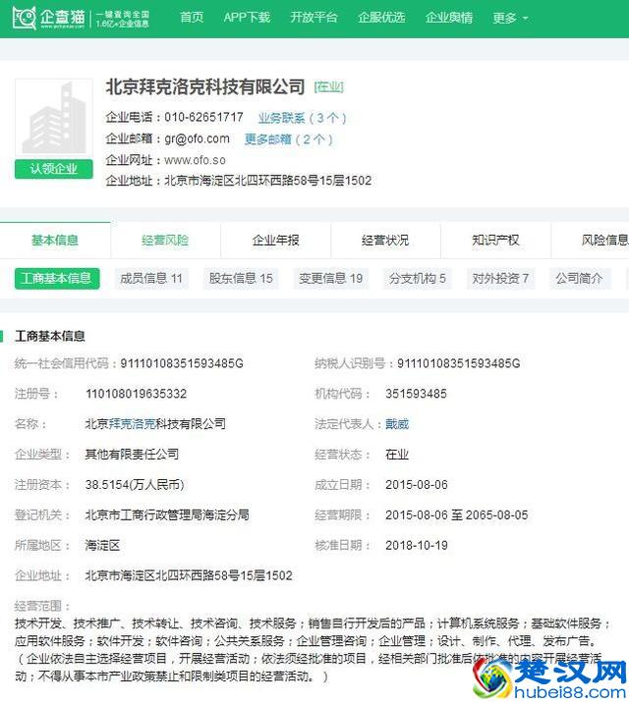Open the 企服优选 navigation link

tap(381, 18)
